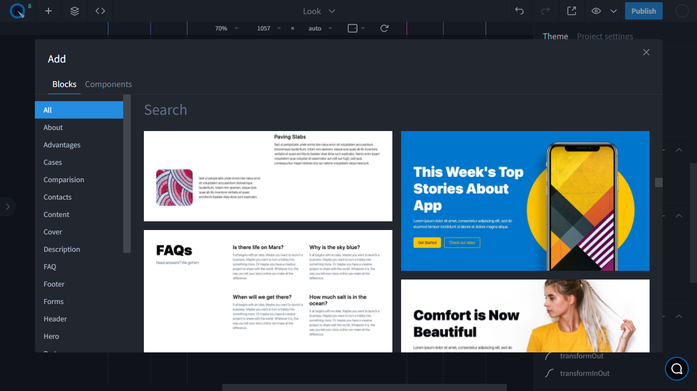697x391 pixels.
Task: Select the About category
Action: click(79, 127)
